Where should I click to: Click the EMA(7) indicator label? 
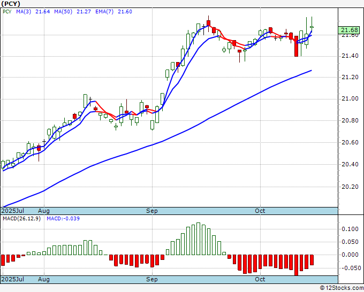tap(104, 12)
